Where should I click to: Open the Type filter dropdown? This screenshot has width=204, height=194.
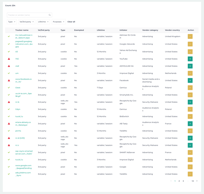tap(12, 22)
